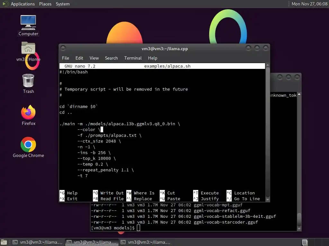Switch to third vm3@vm3:~/llama taskbar window

(146, 242)
